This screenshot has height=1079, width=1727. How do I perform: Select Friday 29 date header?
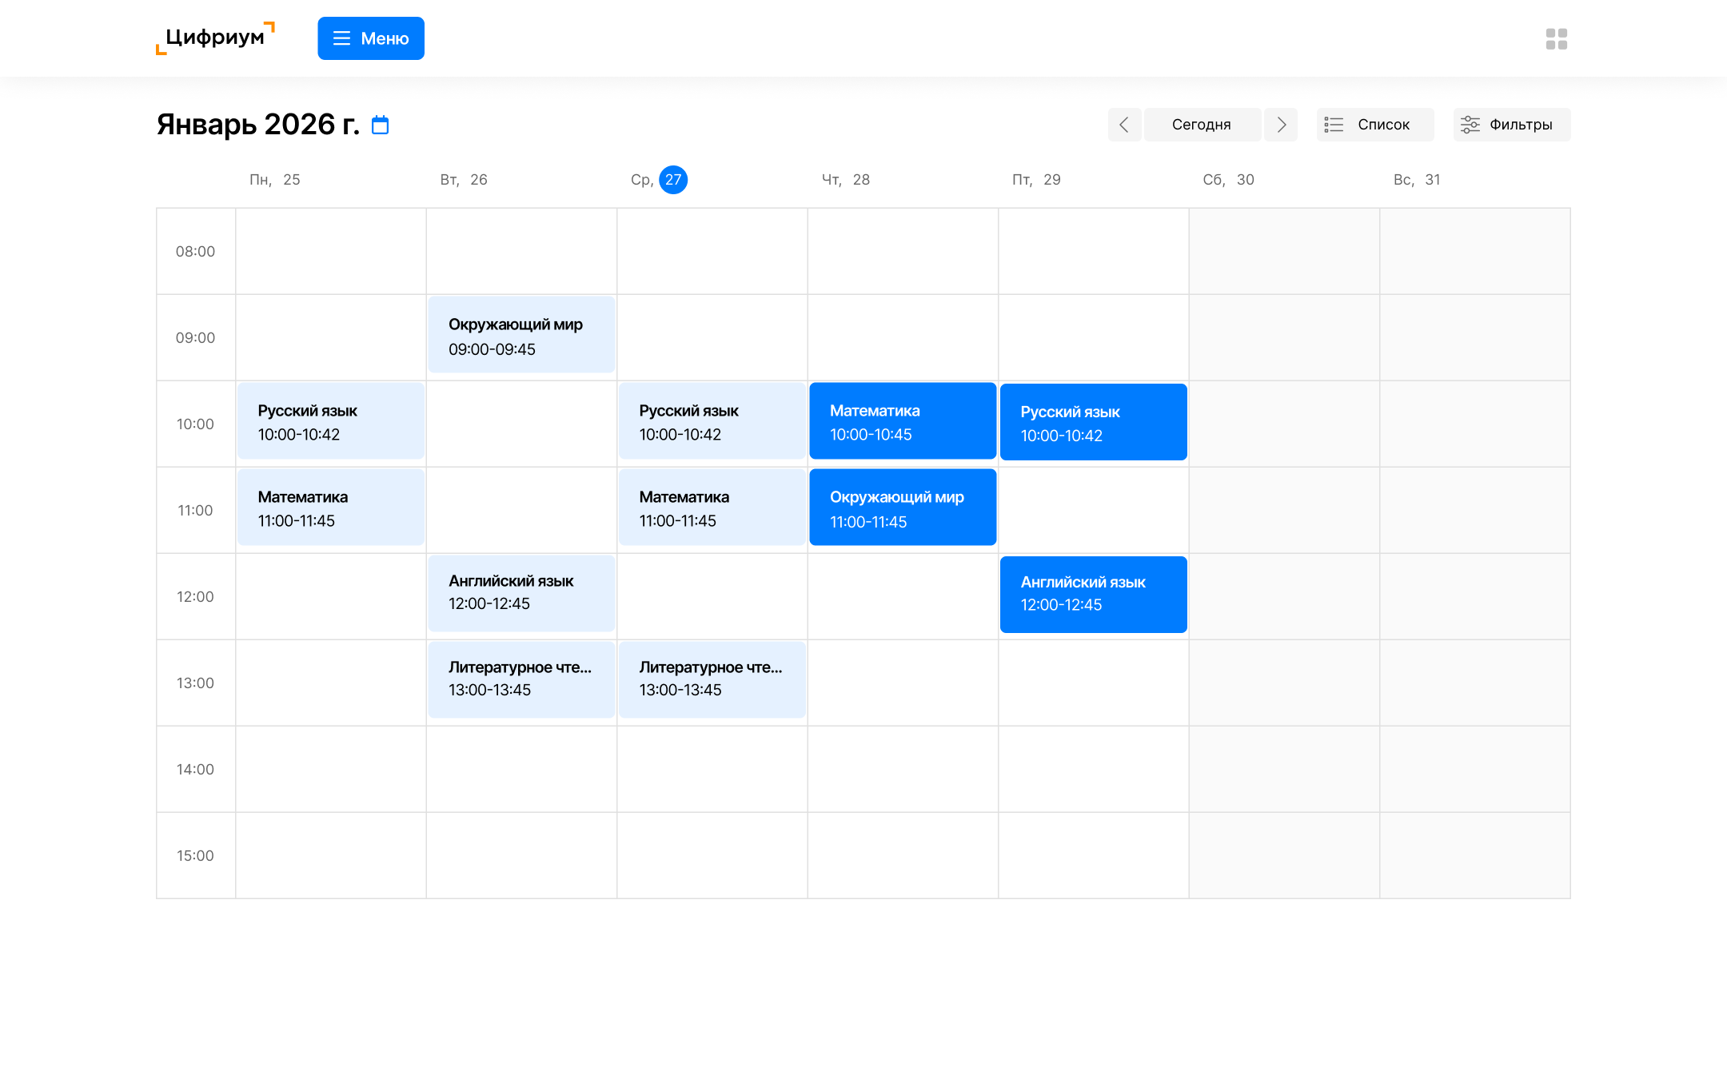(x=1036, y=180)
